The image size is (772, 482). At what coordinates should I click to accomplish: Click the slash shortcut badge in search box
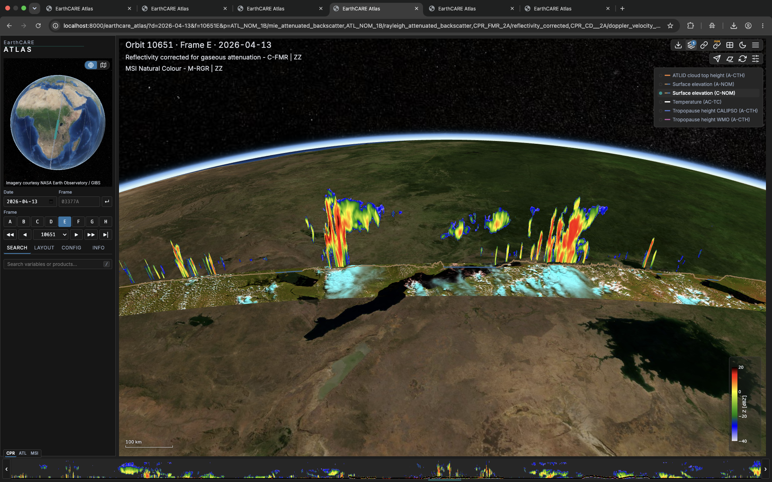coord(107,264)
